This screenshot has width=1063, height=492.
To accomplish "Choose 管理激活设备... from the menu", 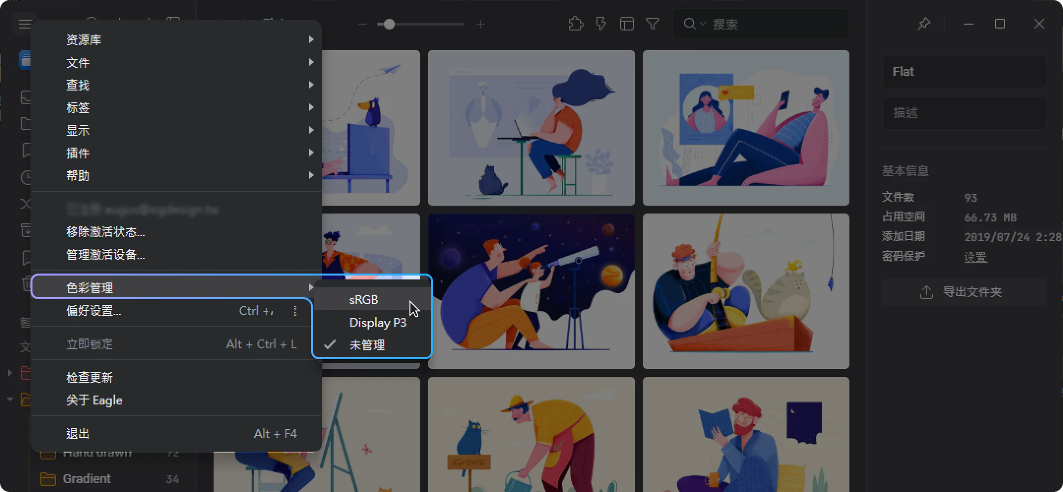I will 176,254.
